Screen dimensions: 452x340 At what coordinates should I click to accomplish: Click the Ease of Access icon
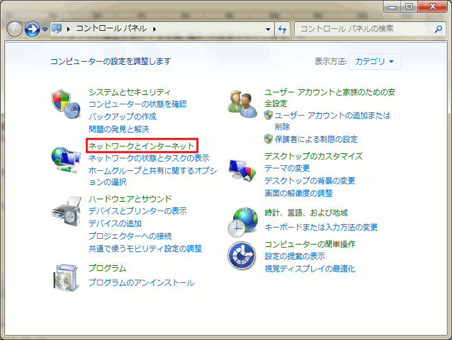(x=242, y=255)
